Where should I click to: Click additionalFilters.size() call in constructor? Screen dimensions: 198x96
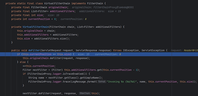(x=51, y=39)
